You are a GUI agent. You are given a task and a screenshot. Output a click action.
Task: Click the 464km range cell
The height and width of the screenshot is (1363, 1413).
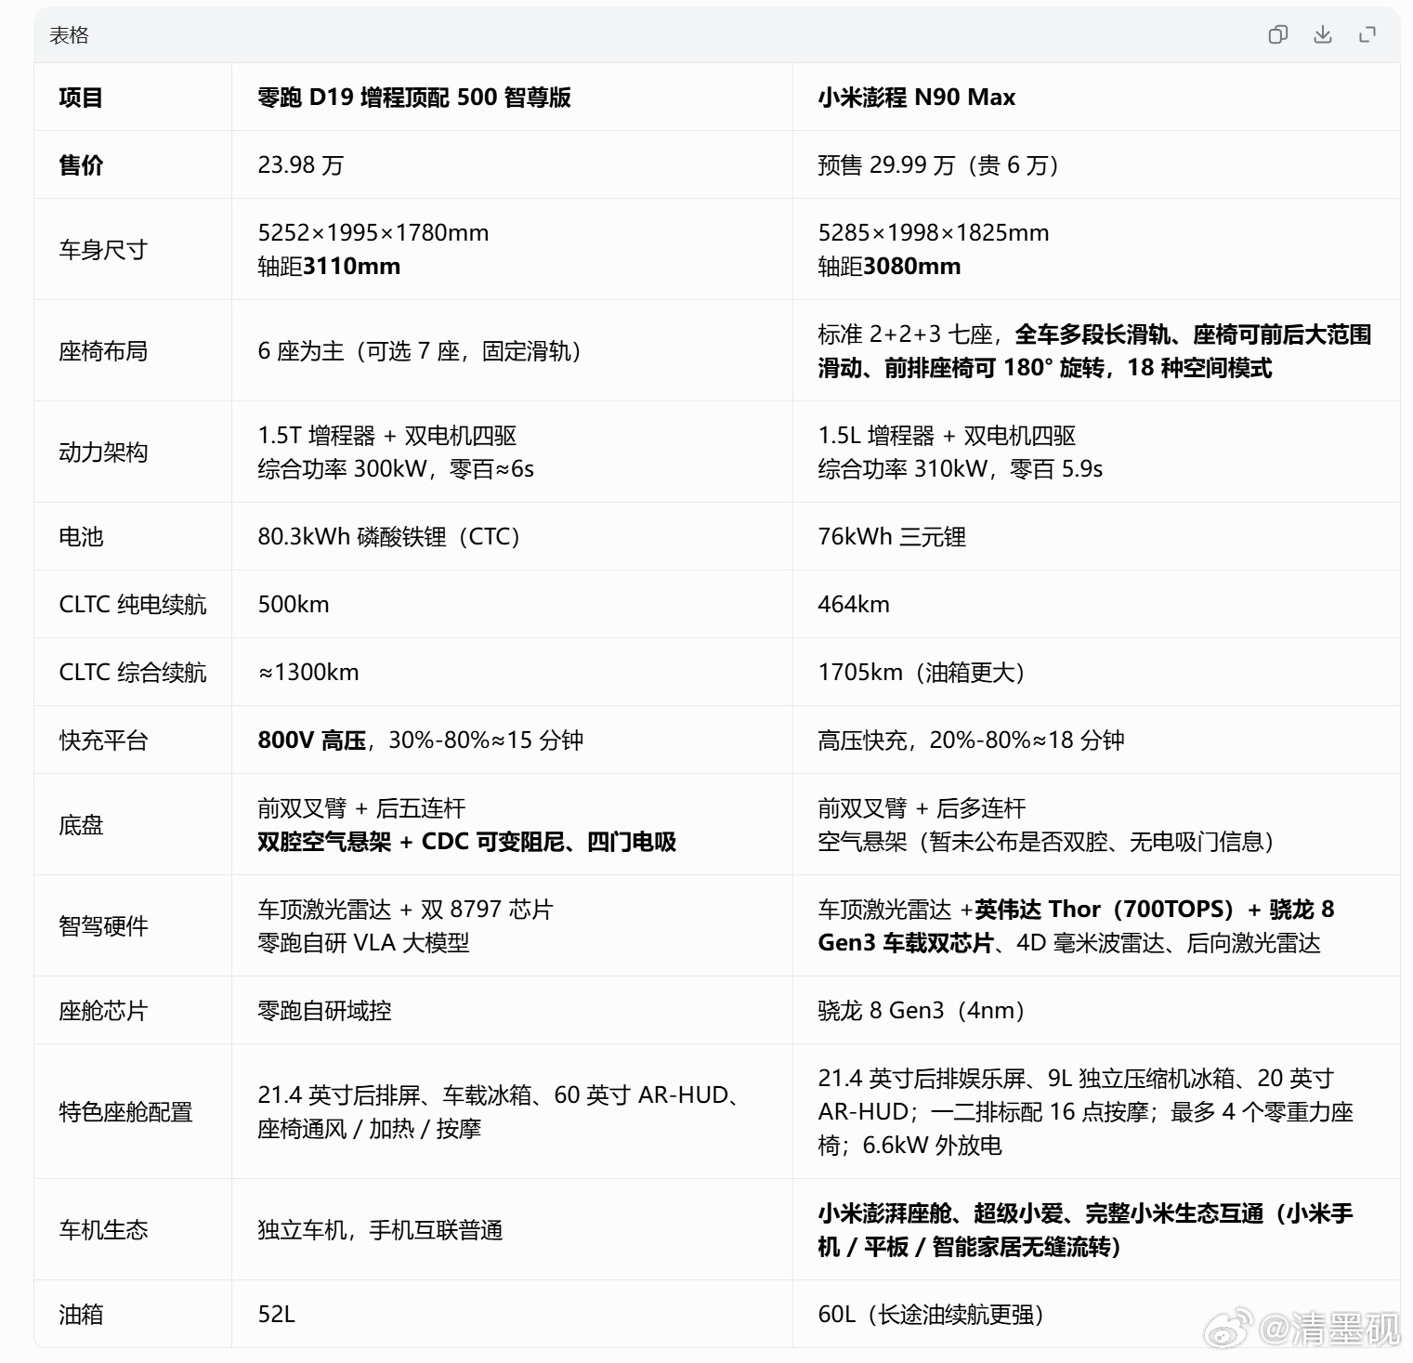tap(854, 605)
